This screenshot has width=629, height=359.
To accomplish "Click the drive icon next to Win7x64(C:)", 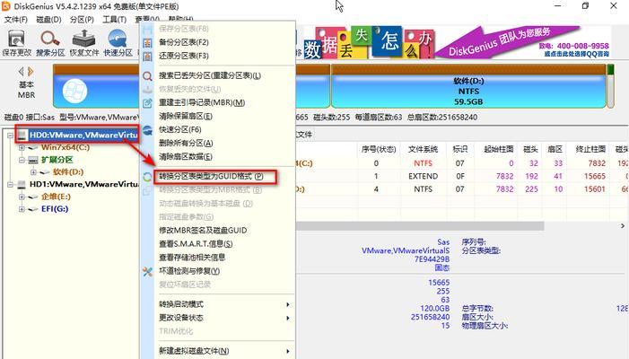I will coord(33,147).
